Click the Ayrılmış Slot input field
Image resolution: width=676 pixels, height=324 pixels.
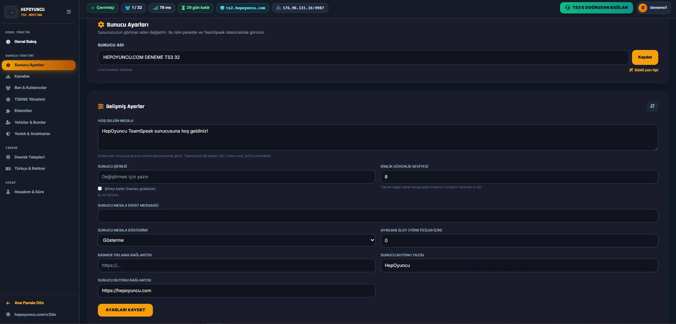pyautogui.click(x=519, y=241)
